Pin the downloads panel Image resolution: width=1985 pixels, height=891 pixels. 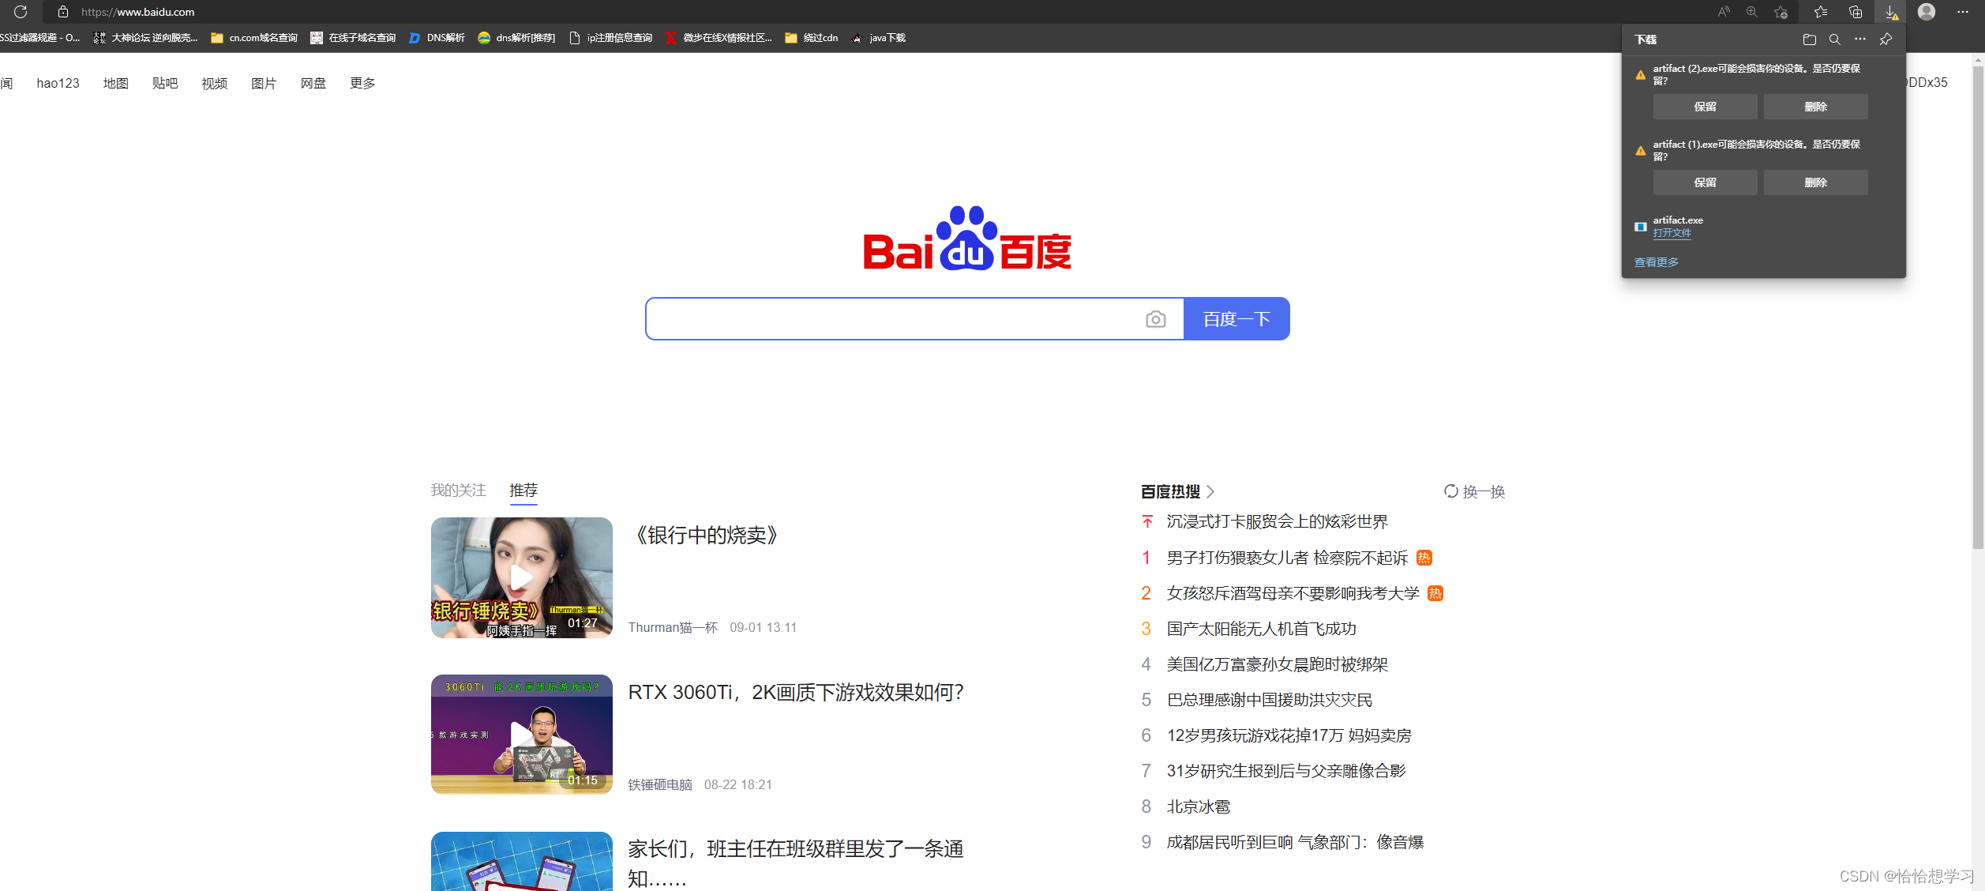[x=1886, y=39]
